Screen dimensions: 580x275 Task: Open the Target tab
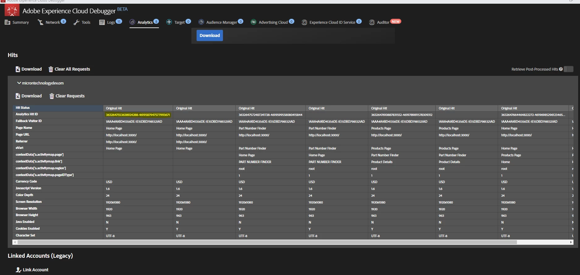click(x=179, y=22)
